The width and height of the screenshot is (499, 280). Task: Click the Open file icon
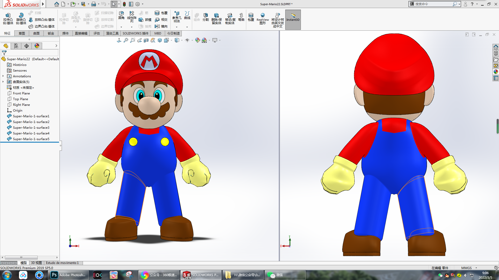[x=73, y=4]
